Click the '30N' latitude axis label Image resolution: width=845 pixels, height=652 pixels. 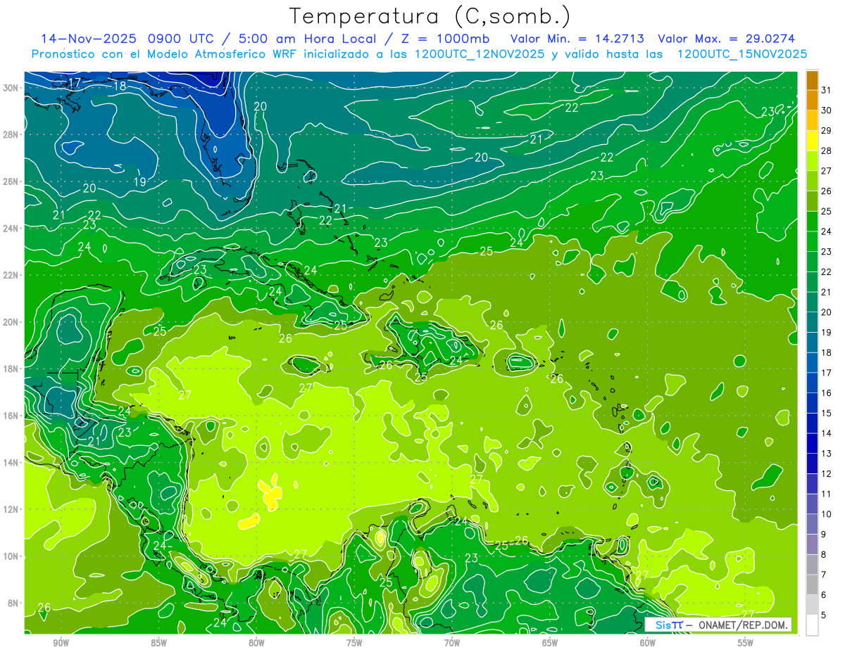(x=11, y=88)
